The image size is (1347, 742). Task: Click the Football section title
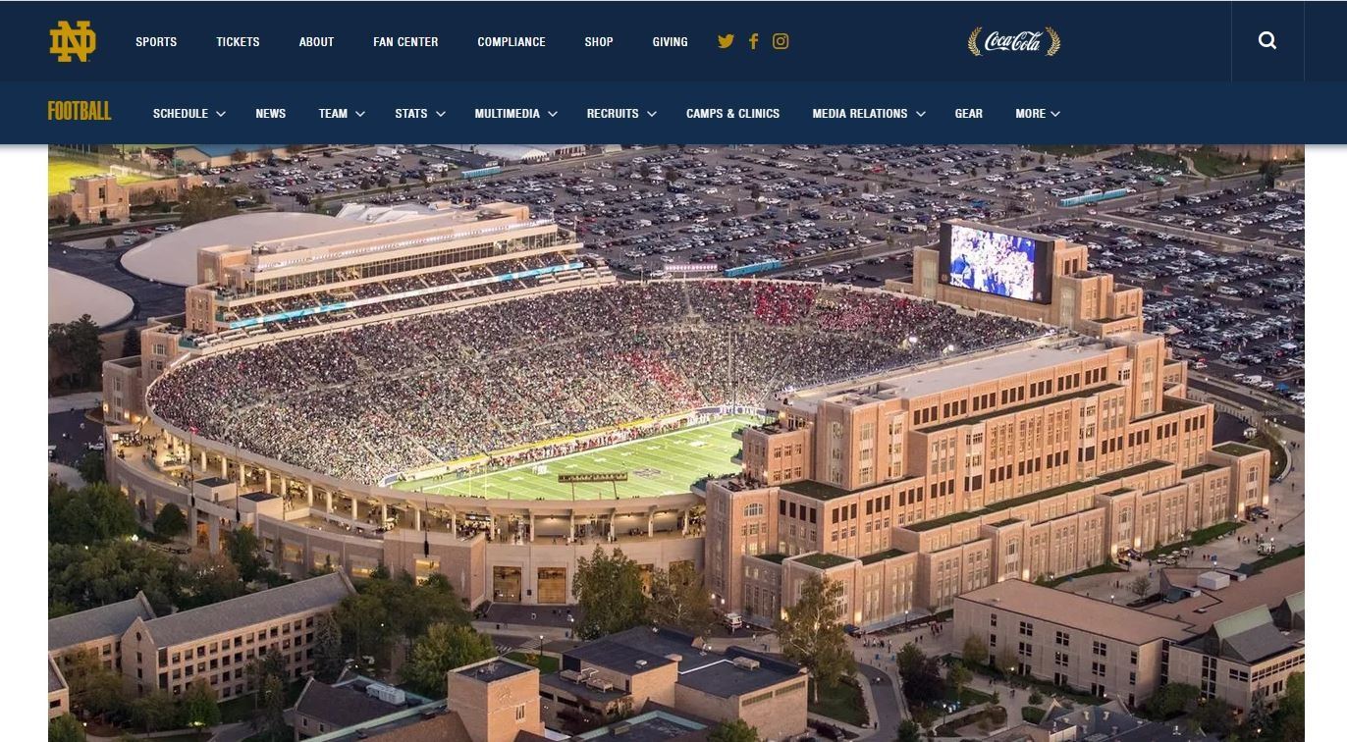(80, 112)
